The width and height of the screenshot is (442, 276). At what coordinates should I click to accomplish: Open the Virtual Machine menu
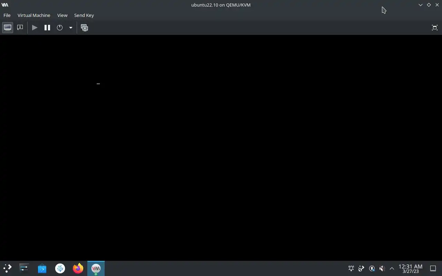pyautogui.click(x=34, y=15)
